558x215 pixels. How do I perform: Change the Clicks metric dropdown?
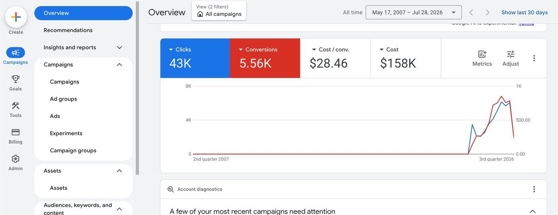[180, 49]
